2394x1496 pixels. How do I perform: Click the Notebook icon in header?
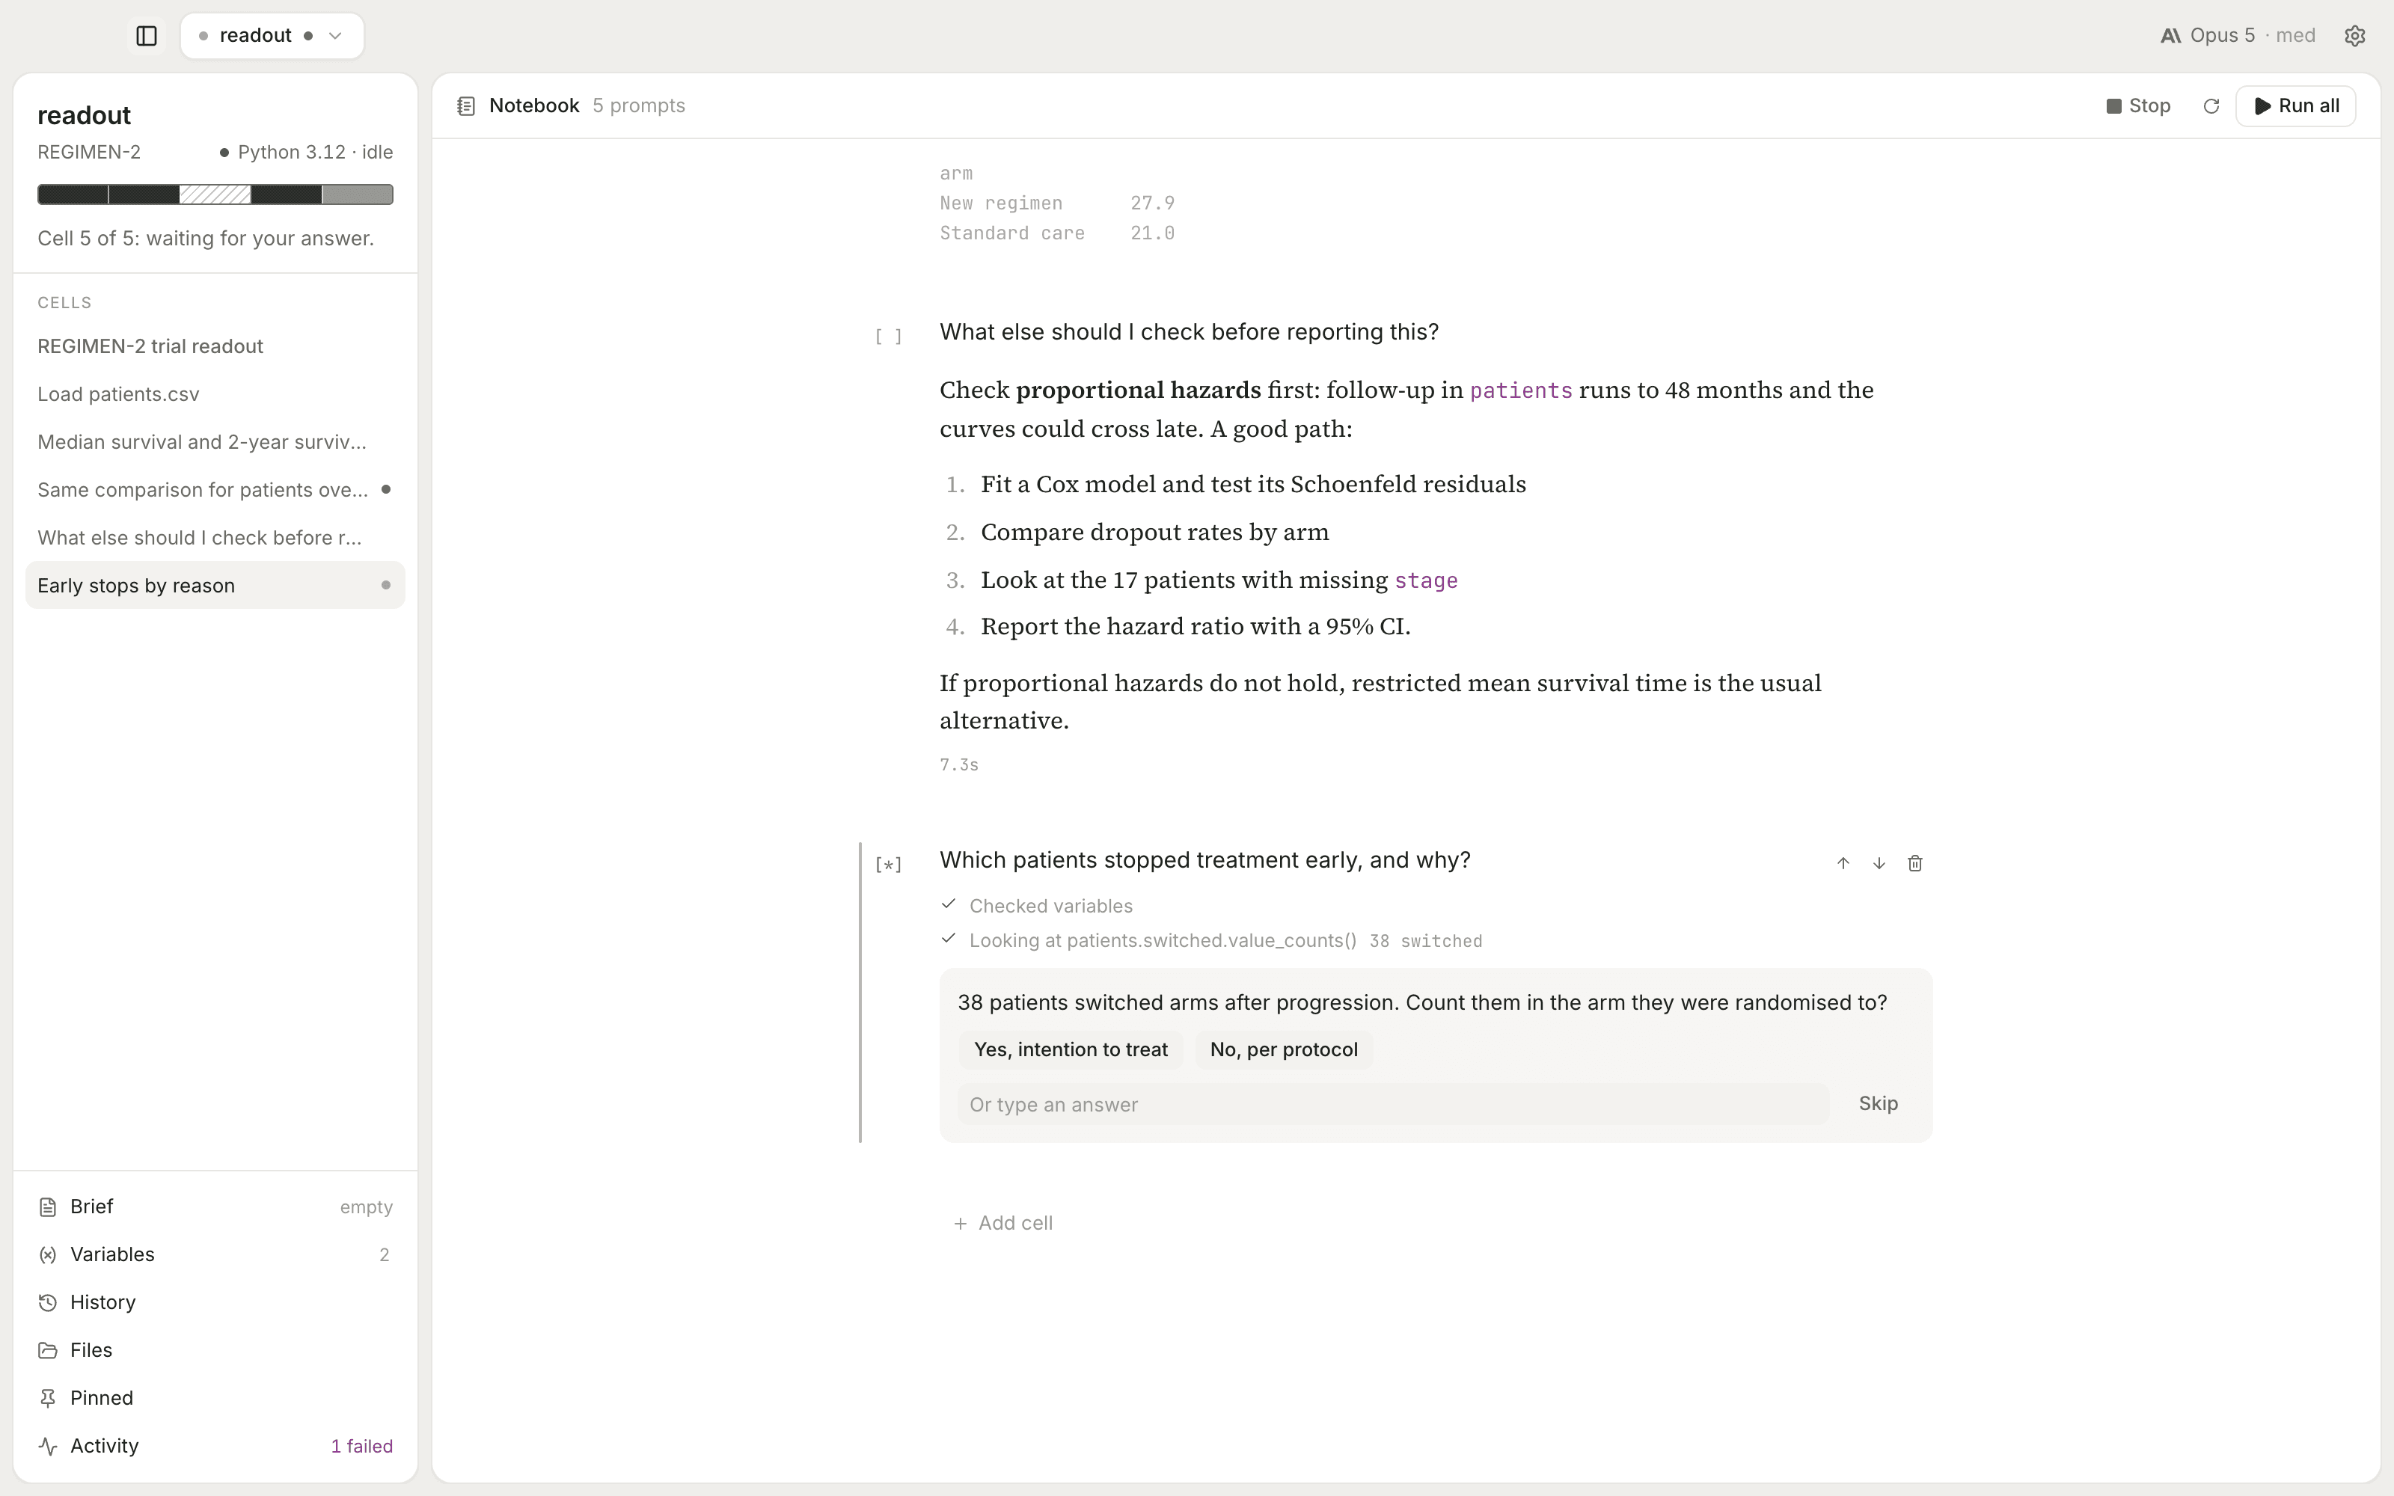466,106
